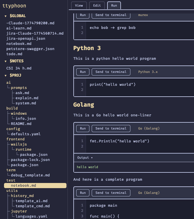This screenshot has width=194, height=219.
Task: Open system.md prompt file
Action: (x=26, y=103)
